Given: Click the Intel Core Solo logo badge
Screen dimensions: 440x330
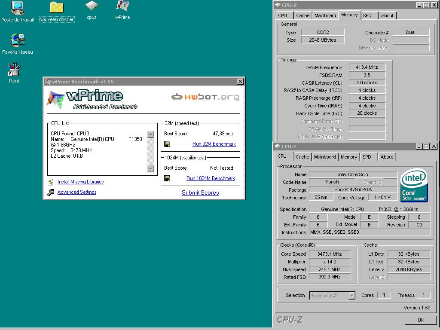Looking at the screenshot, I should pyautogui.click(x=414, y=185).
